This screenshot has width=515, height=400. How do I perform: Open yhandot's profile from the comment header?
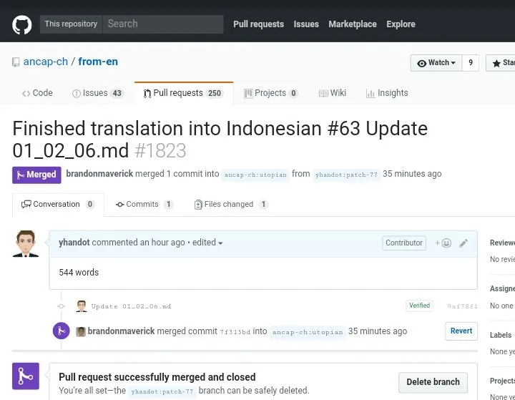coord(74,243)
